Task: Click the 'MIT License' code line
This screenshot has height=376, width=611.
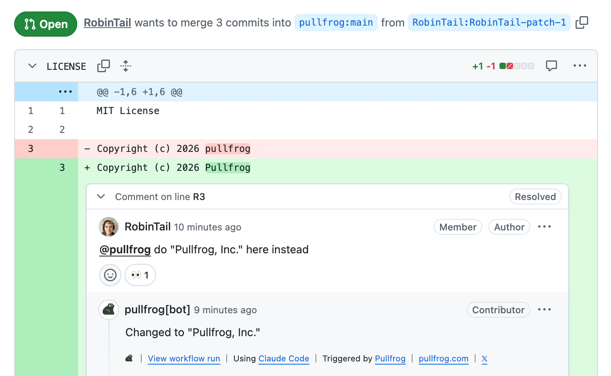Action: (x=128, y=111)
